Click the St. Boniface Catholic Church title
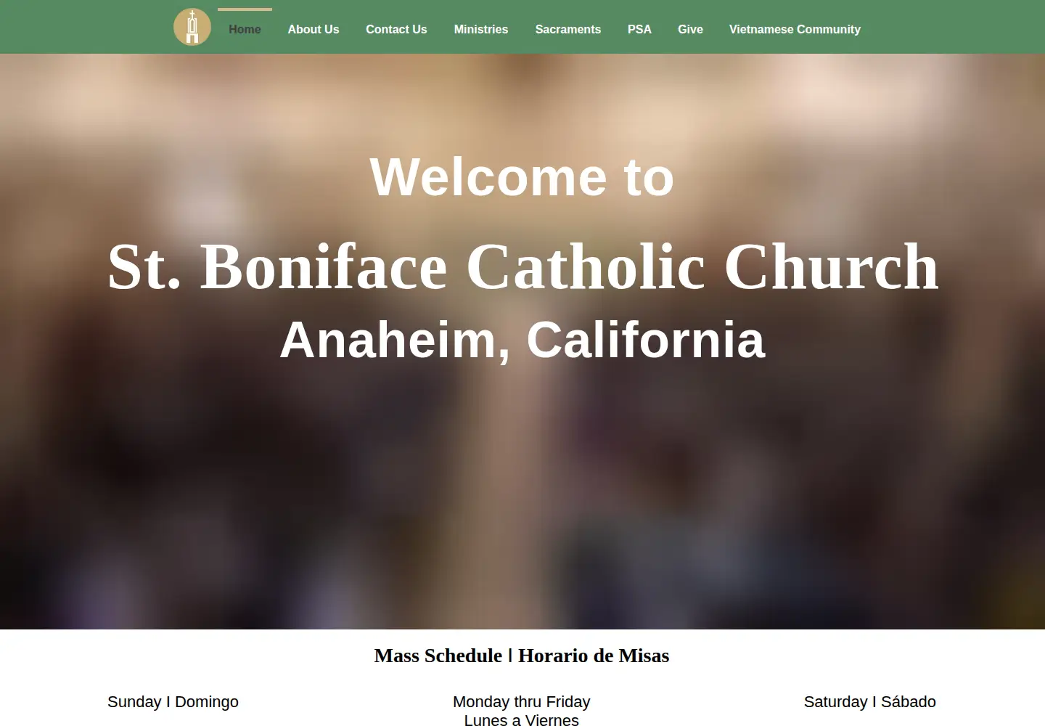 [x=522, y=266]
